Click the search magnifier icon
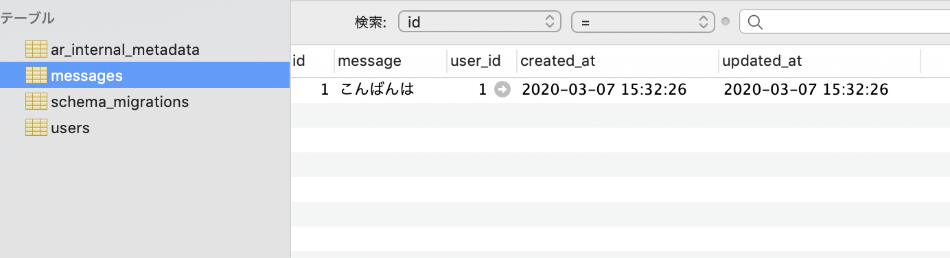Screen dimensions: 950x258 [x=755, y=22]
